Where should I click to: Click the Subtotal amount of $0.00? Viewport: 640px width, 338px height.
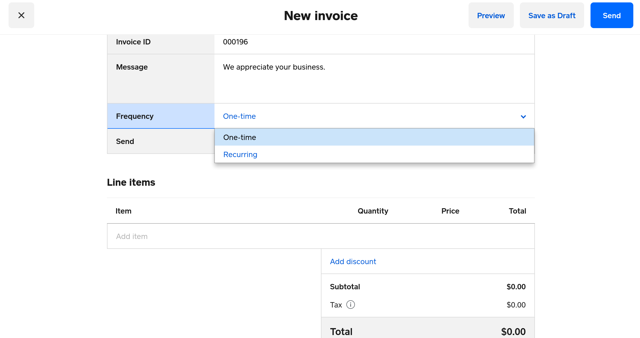pos(516,286)
